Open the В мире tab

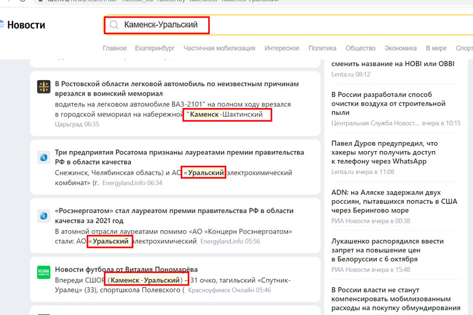(436, 48)
